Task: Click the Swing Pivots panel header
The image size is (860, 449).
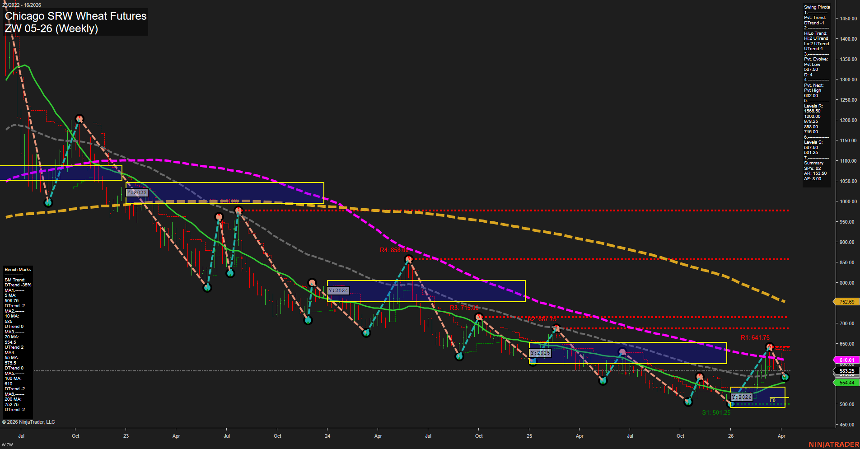Action: click(x=816, y=7)
